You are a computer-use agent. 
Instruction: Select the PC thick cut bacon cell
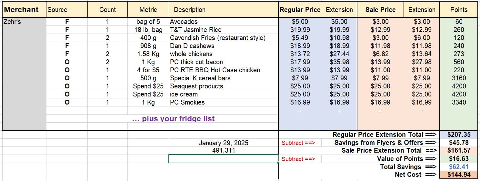[x=224, y=62]
